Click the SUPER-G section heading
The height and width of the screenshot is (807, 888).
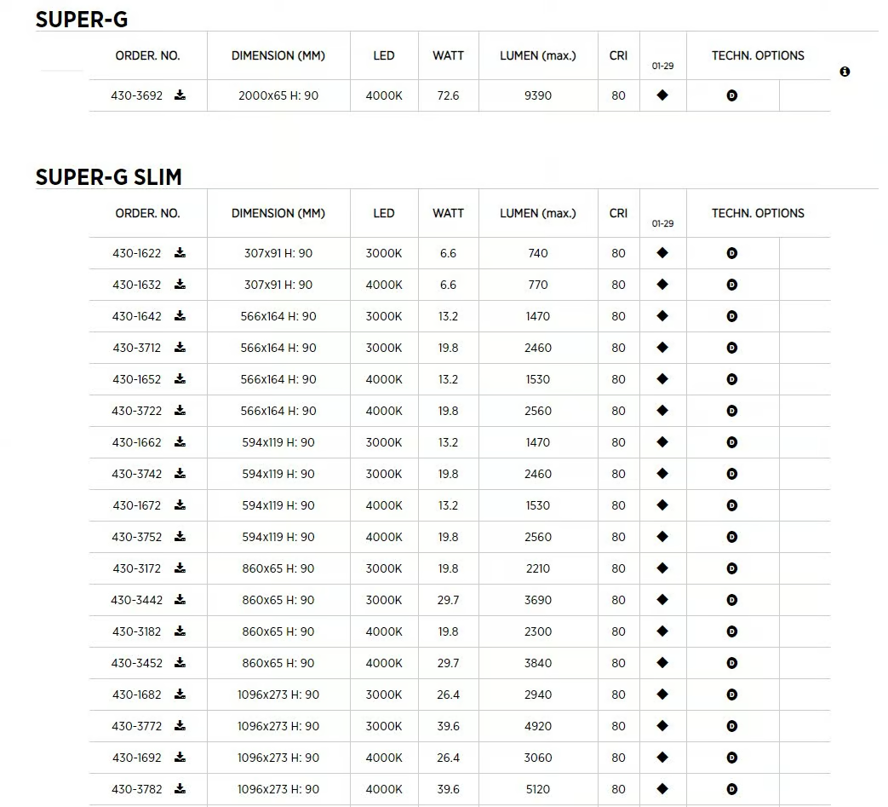82,20
